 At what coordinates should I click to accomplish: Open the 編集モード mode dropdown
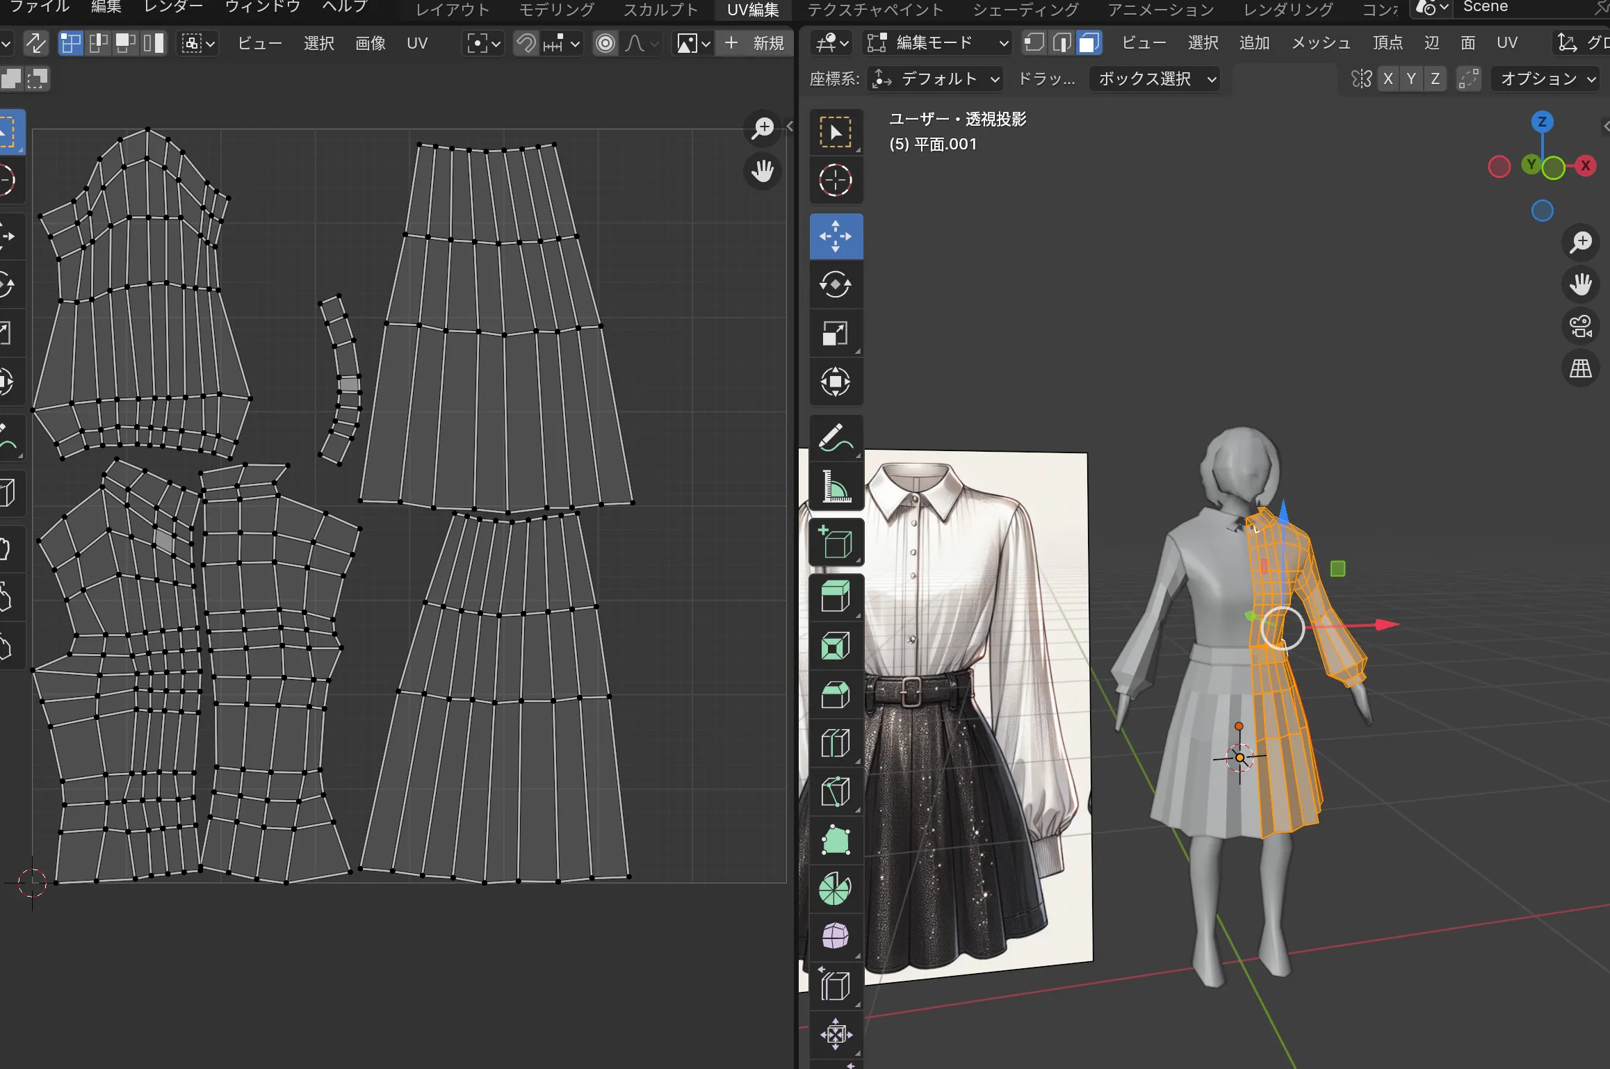pyautogui.click(x=936, y=43)
